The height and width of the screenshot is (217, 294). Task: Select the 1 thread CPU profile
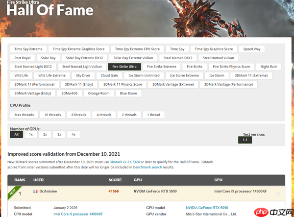pyautogui.click(x=154, y=115)
